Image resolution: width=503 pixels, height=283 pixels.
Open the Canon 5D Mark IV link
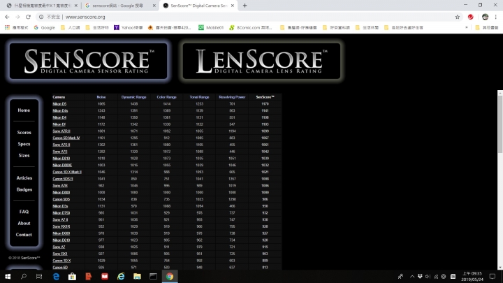point(66,138)
